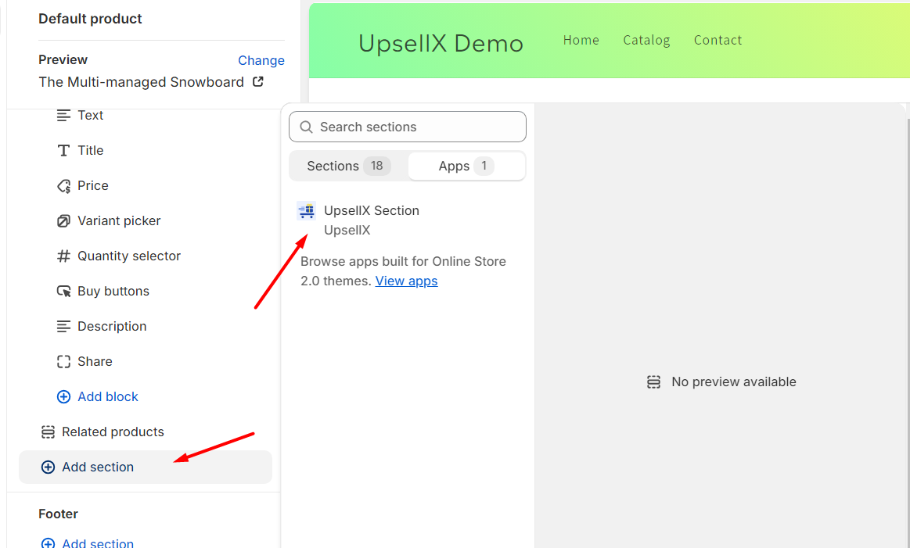910x548 pixels.
Task: Select the Related products section row
Action: pyautogui.click(x=145, y=432)
